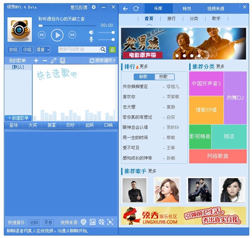Click the 新建歌单 button
Image resolution: width=252 pixels, height=238 pixels.
point(18,118)
